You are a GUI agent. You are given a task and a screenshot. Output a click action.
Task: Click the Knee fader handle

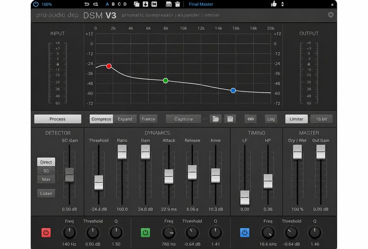[215, 175]
